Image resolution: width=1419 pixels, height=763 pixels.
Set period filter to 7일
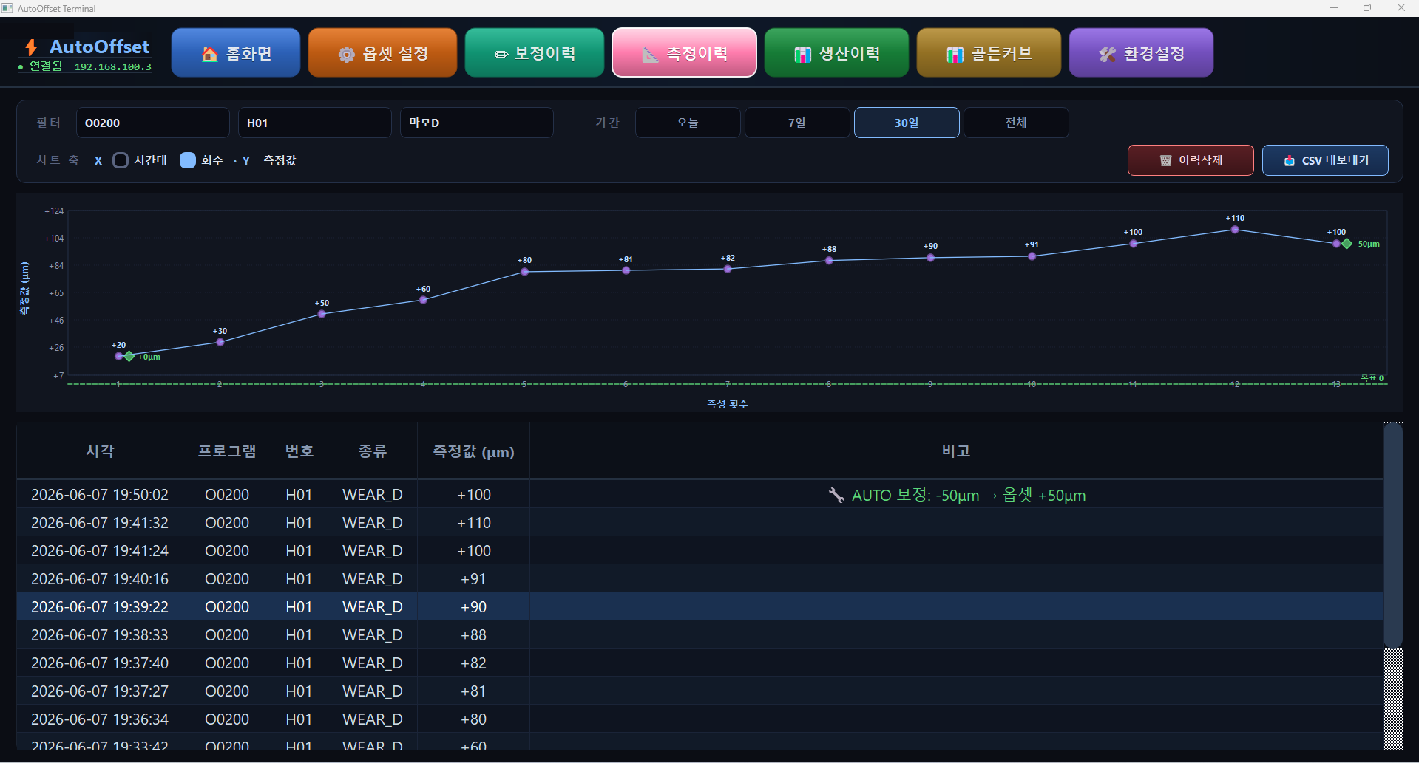tap(797, 123)
